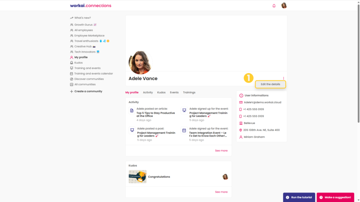
Task: Open Travel enthusiasts community
Action: click(86, 41)
